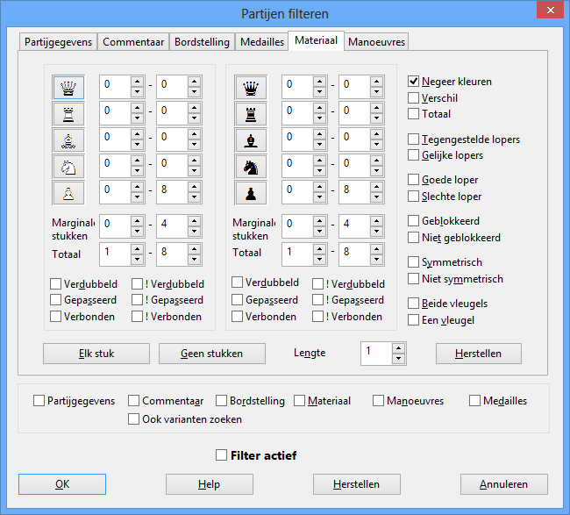Click the Annuleren button
570x515 pixels.
coord(504,484)
